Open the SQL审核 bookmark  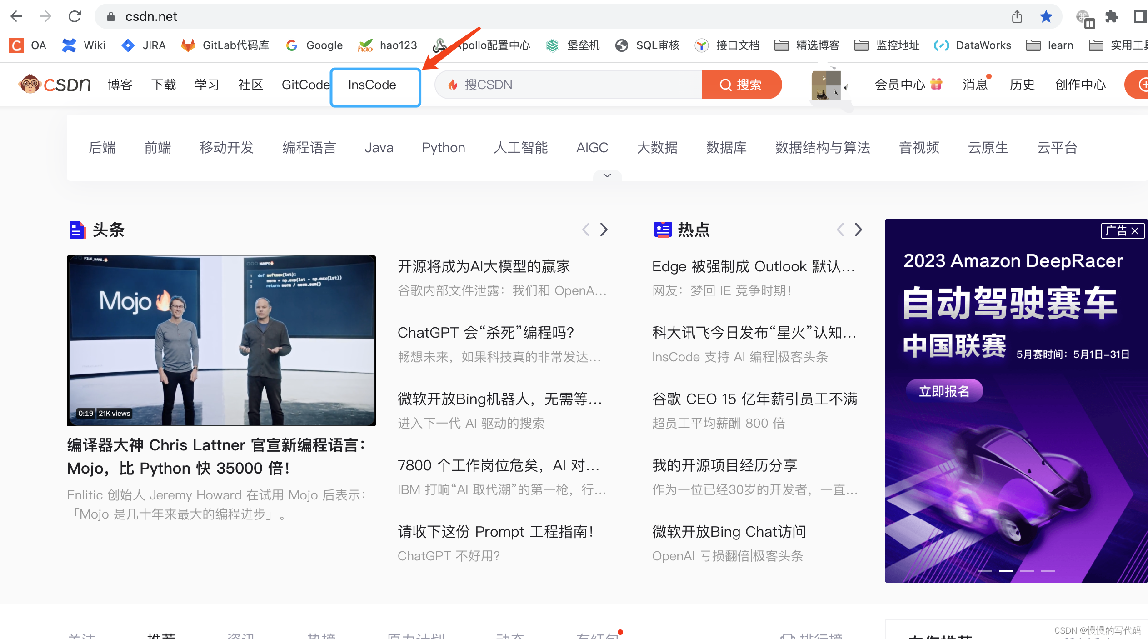tap(648, 45)
